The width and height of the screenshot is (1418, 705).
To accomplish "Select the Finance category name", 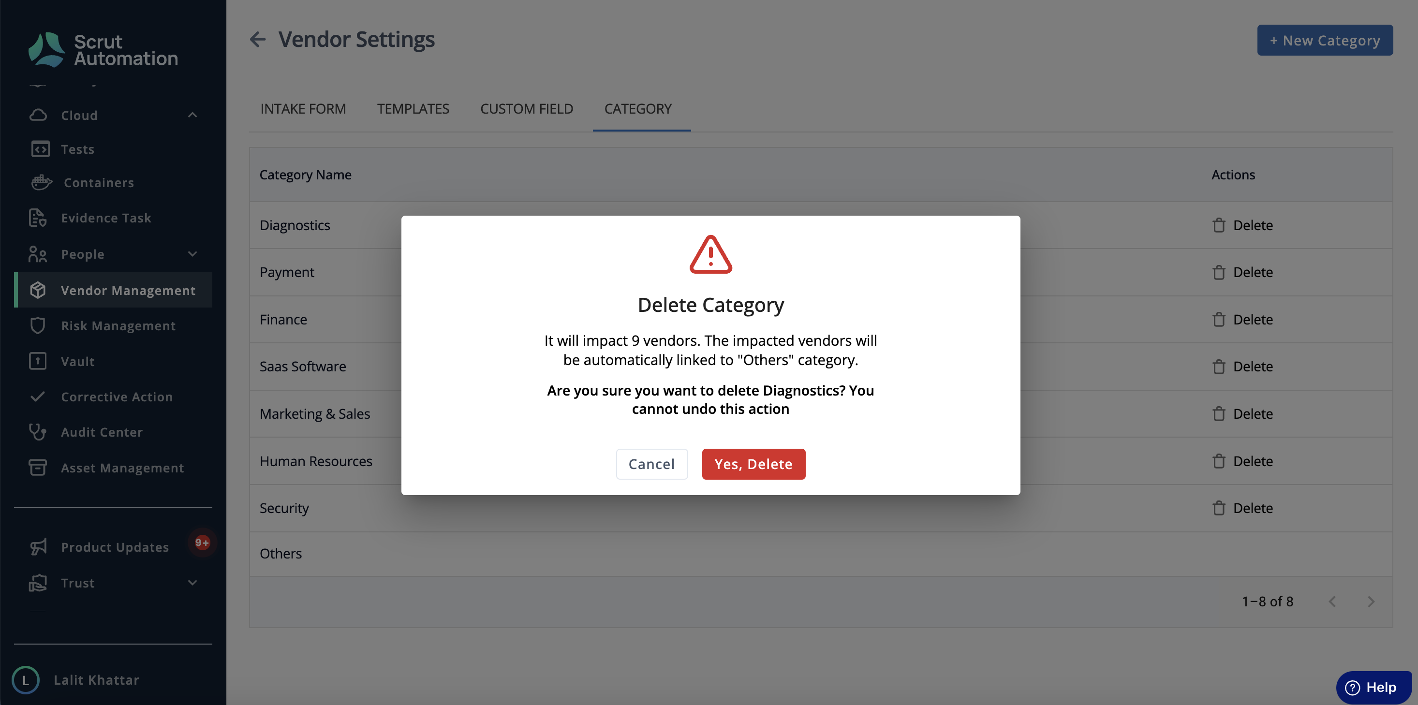I will [x=283, y=320].
